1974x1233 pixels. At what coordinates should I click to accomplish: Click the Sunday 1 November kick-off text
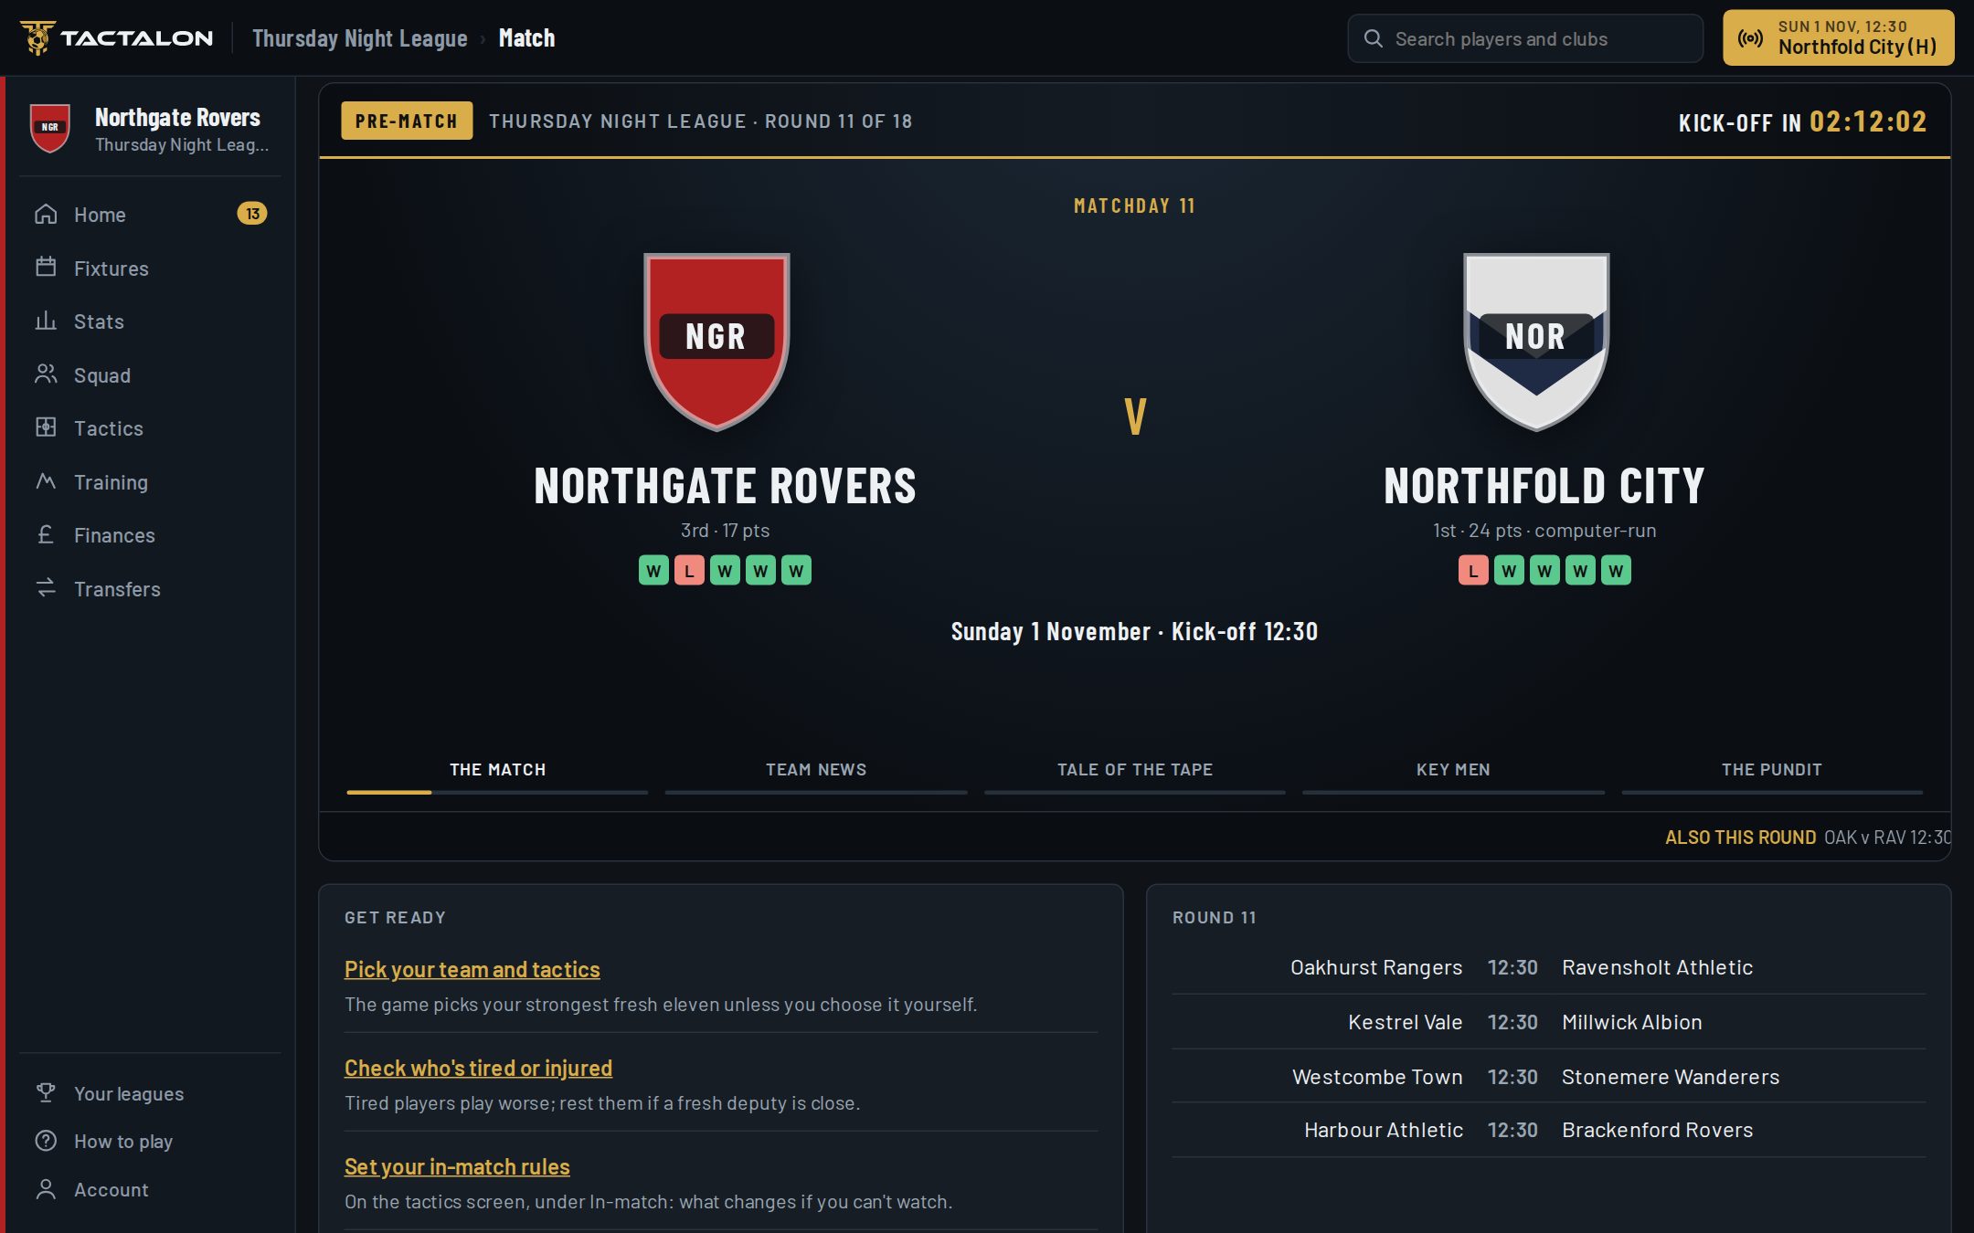[x=1134, y=631]
